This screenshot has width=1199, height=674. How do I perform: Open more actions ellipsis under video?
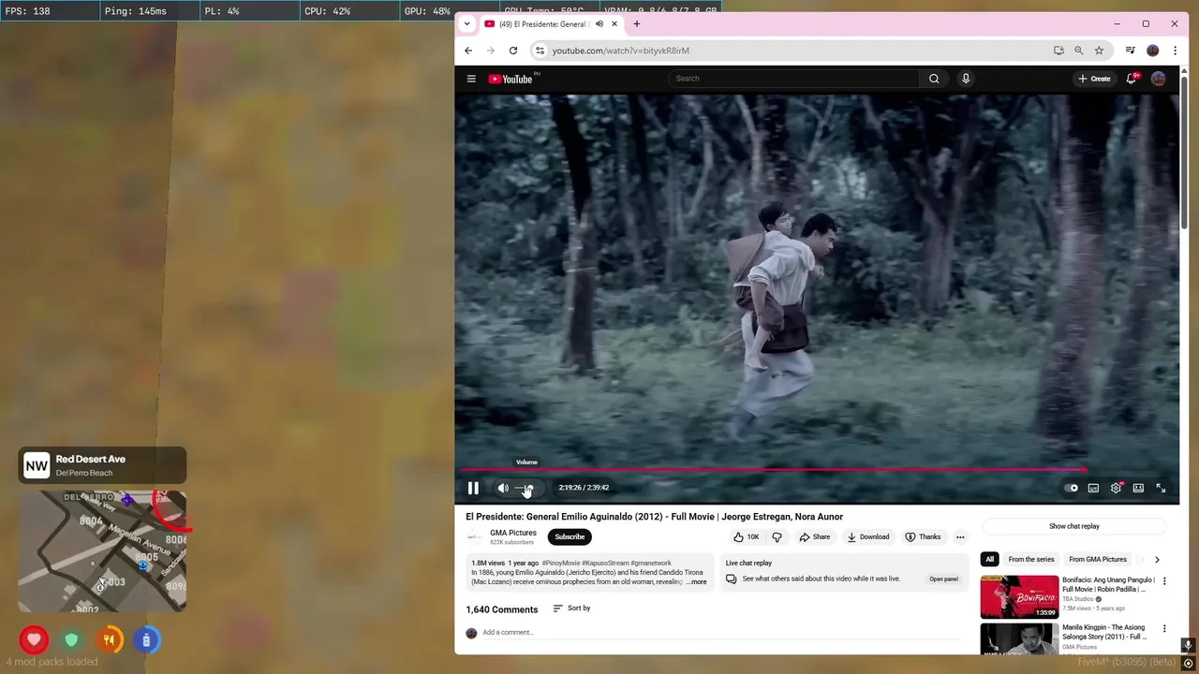pyautogui.click(x=960, y=537)
